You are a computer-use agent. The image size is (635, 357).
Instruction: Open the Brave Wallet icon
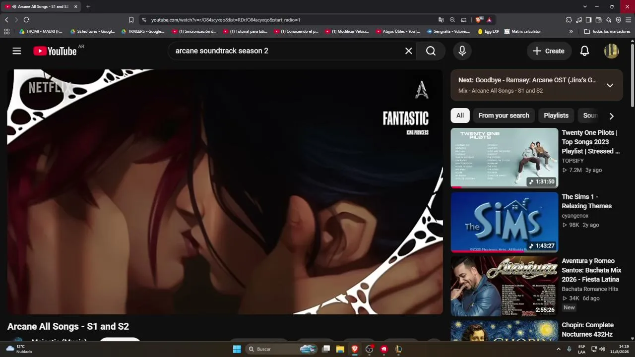pyautogui.click(x=598, y=20)
